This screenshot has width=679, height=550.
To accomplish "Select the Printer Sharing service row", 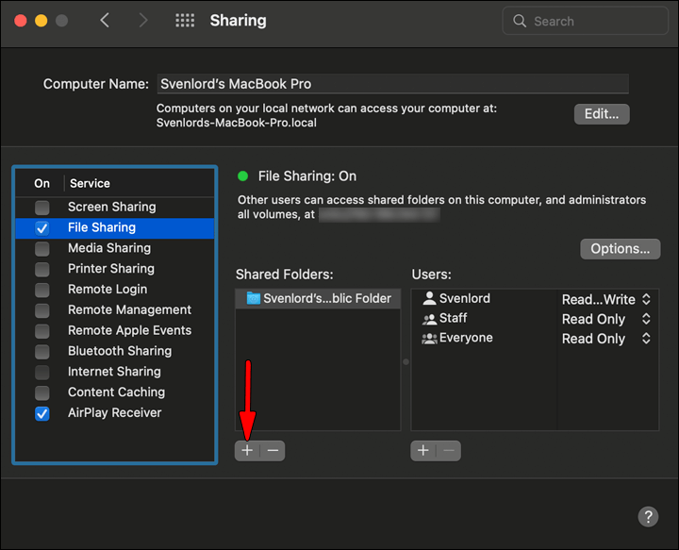I will coord(115,269).
